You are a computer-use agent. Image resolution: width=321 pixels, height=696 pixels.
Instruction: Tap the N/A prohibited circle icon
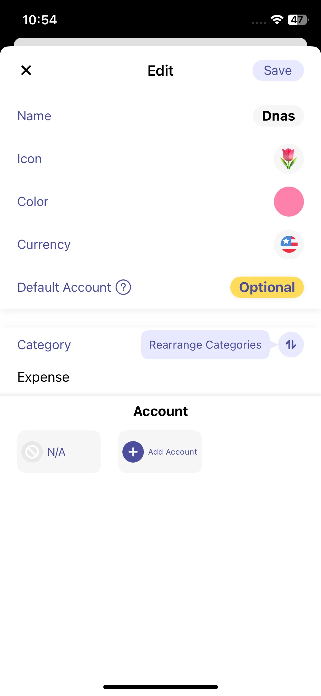coord(32,452)
